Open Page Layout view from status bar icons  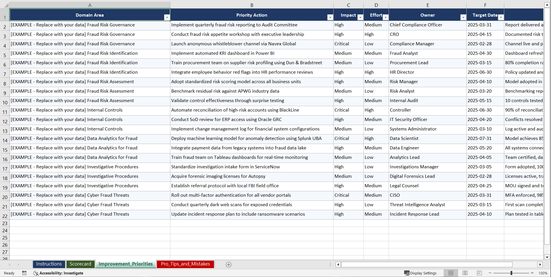465,273
